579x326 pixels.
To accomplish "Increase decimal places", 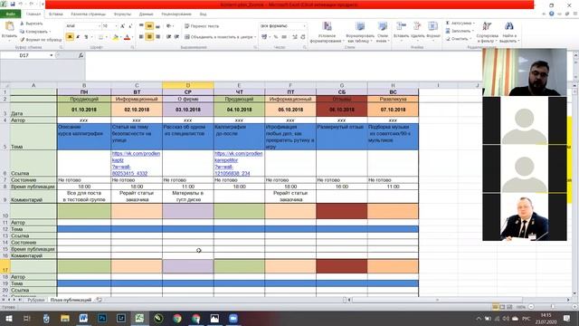I will (x=295, y=37).
